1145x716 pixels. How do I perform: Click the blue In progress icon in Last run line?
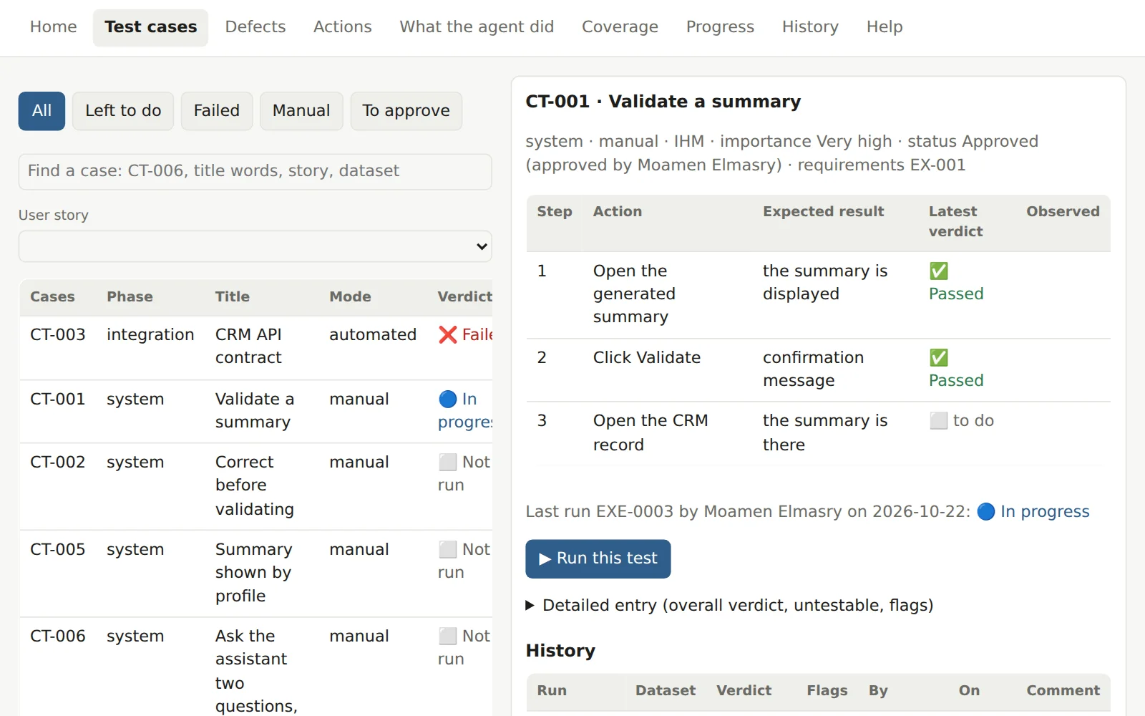986,511
